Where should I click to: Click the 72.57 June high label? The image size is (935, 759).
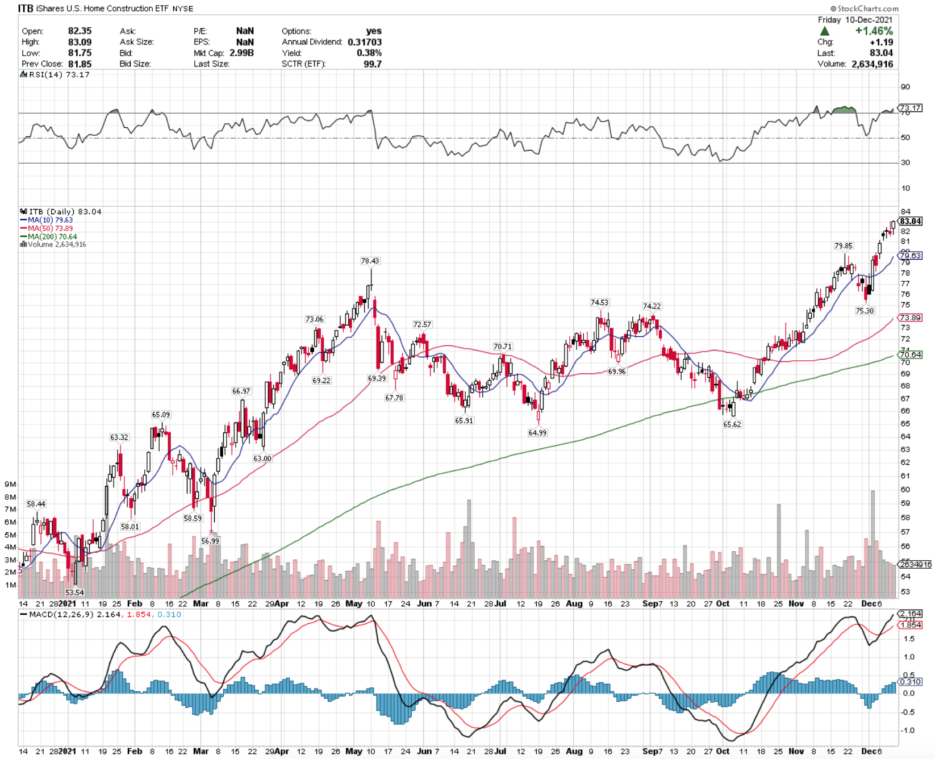point(422,324)
